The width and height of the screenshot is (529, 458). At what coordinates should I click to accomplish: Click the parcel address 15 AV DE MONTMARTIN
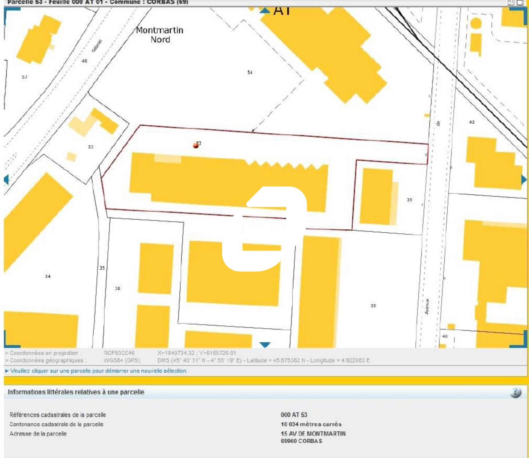tap(313, 434)
